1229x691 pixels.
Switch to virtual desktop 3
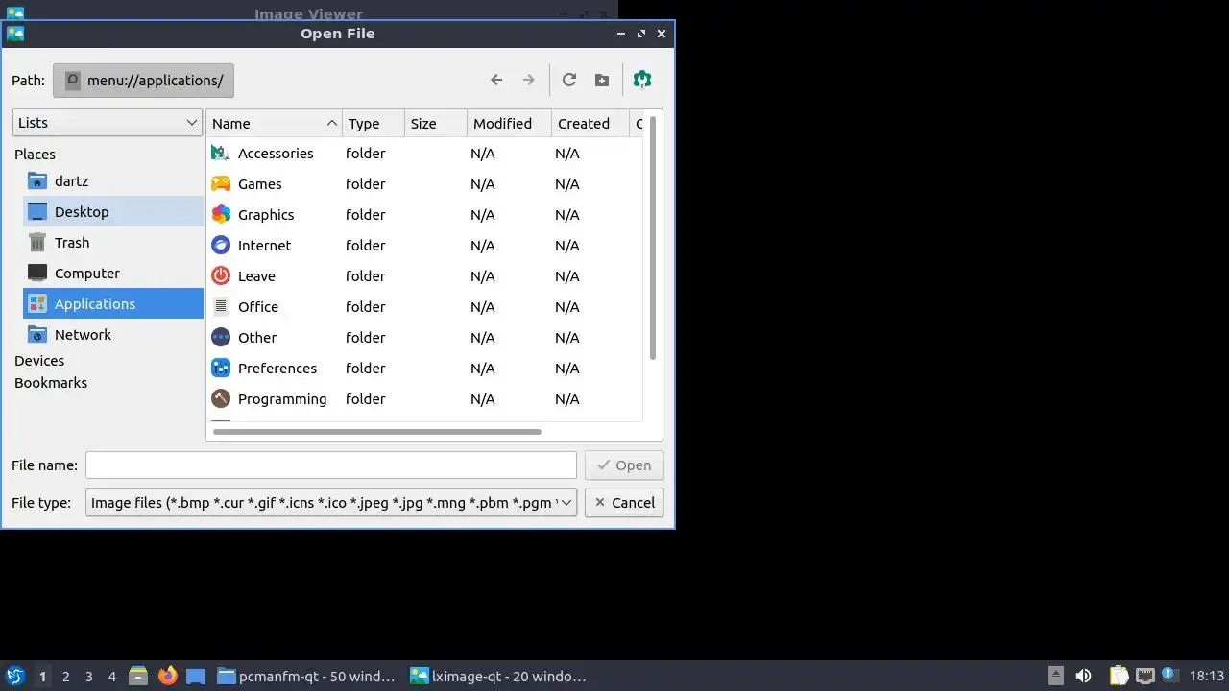click(x=88, y=676)
